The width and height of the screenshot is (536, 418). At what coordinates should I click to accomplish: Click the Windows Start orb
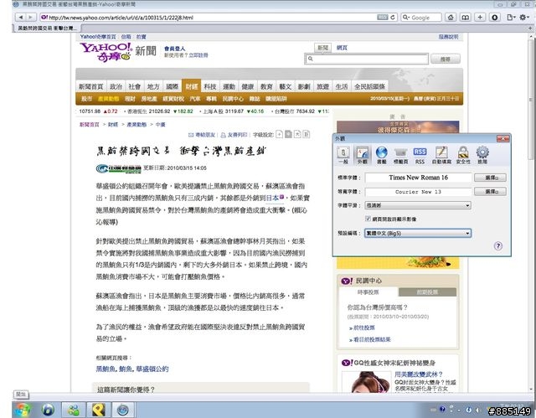pyautogui.click(x=23, y=410)
